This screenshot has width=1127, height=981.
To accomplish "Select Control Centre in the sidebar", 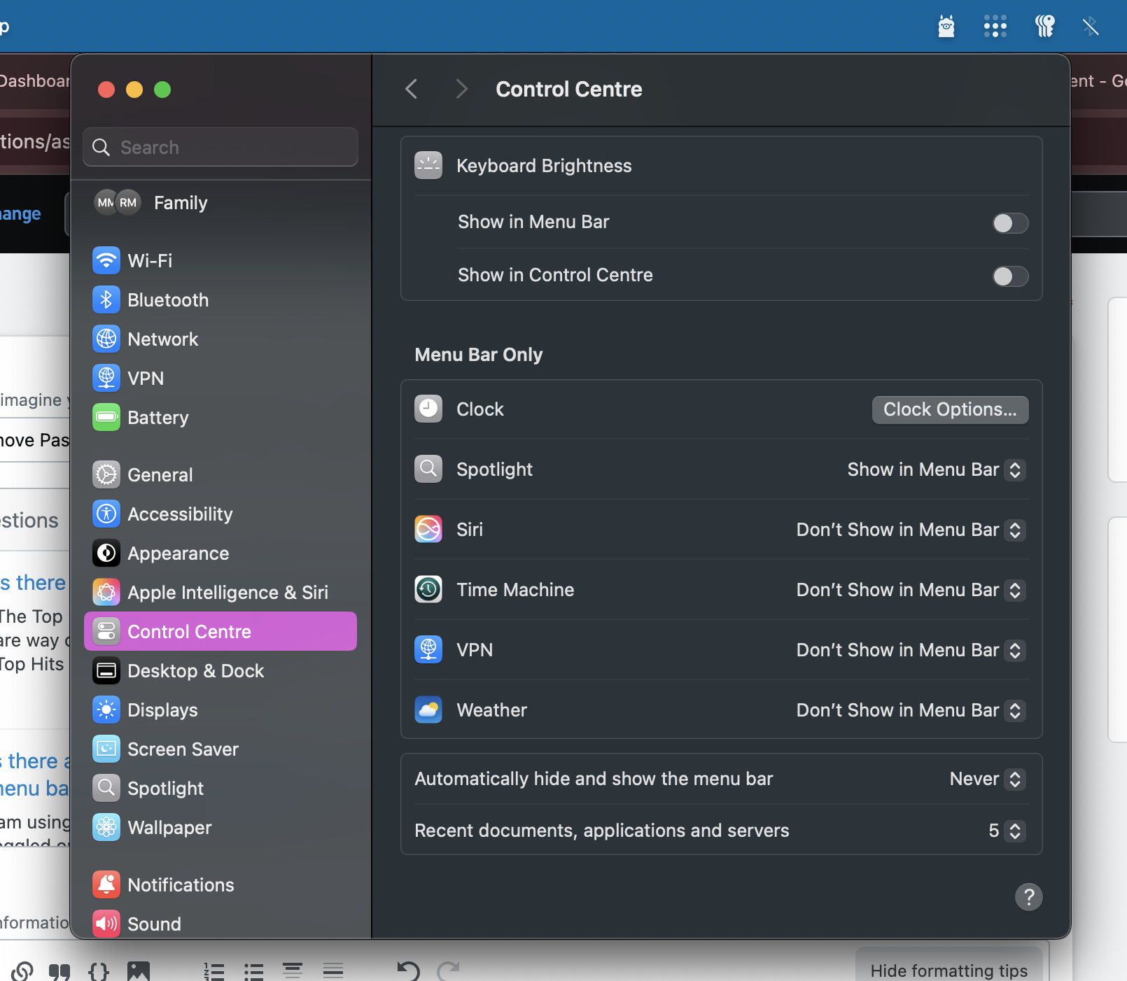I will point(220,631).
